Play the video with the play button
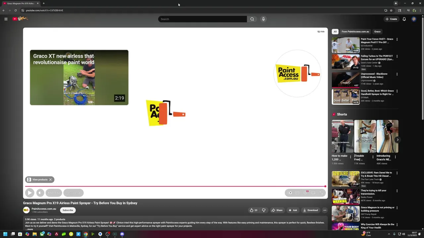The width and height of the screenshot is (424, 238). point(29,193)
